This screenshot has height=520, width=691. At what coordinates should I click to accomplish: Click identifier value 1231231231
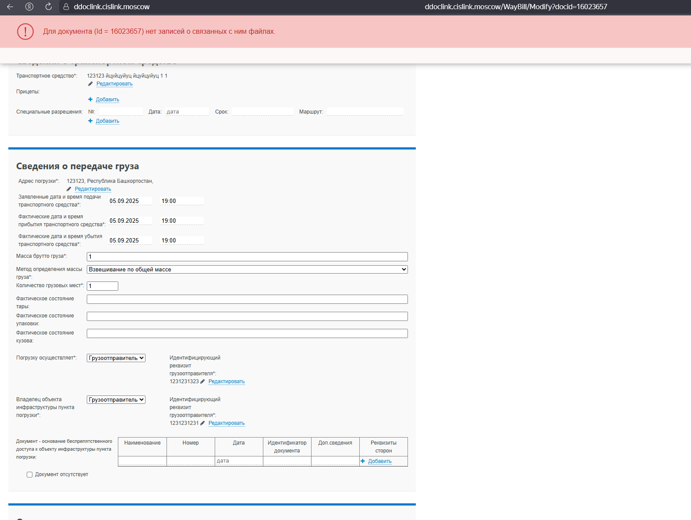(184, 423)
